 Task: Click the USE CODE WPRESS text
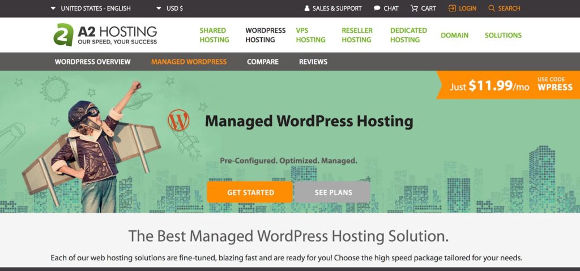555,84
